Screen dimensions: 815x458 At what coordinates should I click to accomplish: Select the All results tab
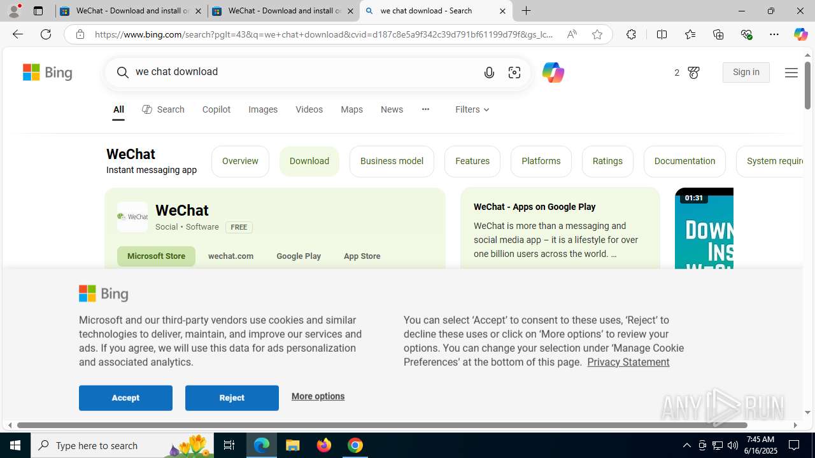point(118,109)
